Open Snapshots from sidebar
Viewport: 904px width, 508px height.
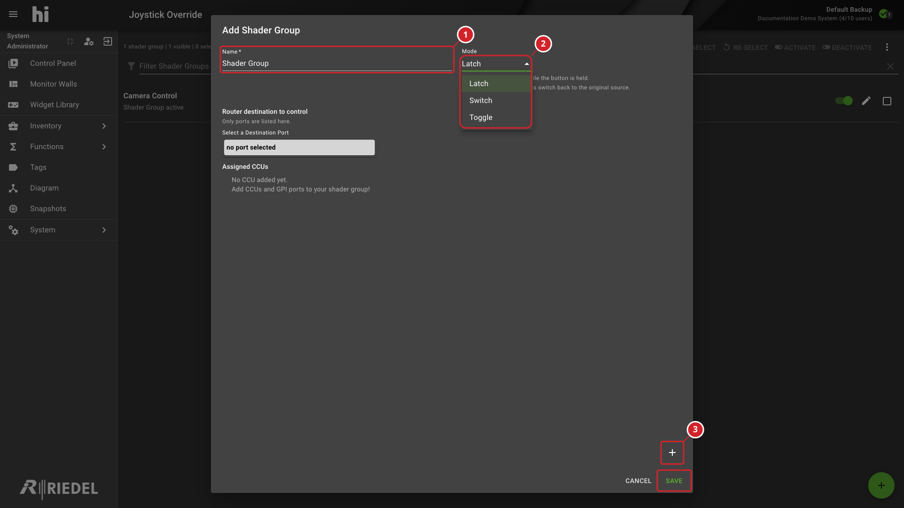click(x=59, y=208)
